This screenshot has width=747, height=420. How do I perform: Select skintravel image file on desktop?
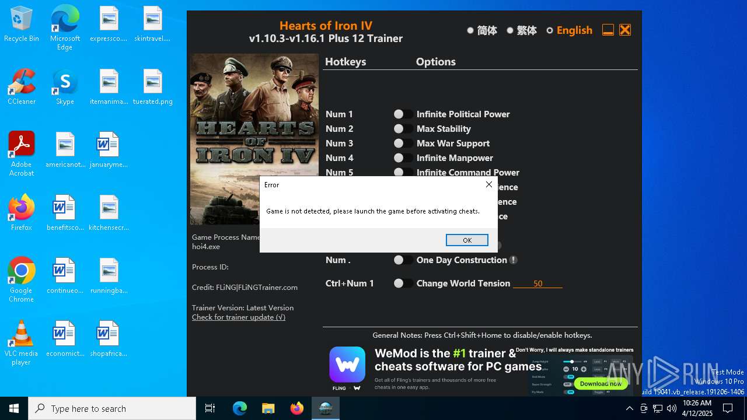[x=152, y=24]
